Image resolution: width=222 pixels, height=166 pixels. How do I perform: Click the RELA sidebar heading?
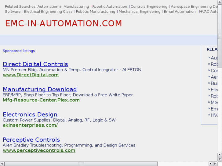click(x=212, y=49)
